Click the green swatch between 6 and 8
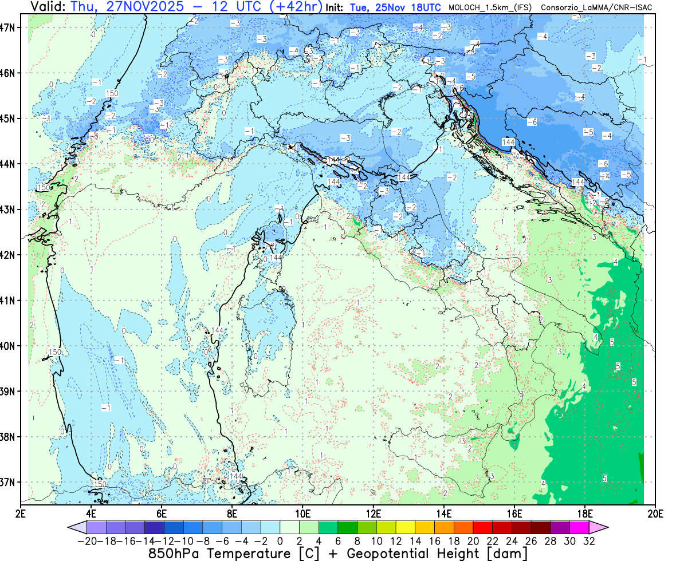 (x=348, y=527)
